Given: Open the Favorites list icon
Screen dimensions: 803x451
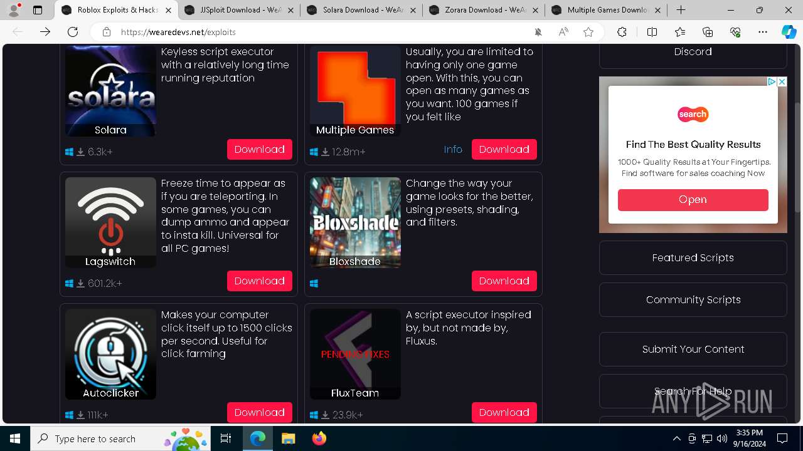Looking at the screenshot, I should 680,32.
